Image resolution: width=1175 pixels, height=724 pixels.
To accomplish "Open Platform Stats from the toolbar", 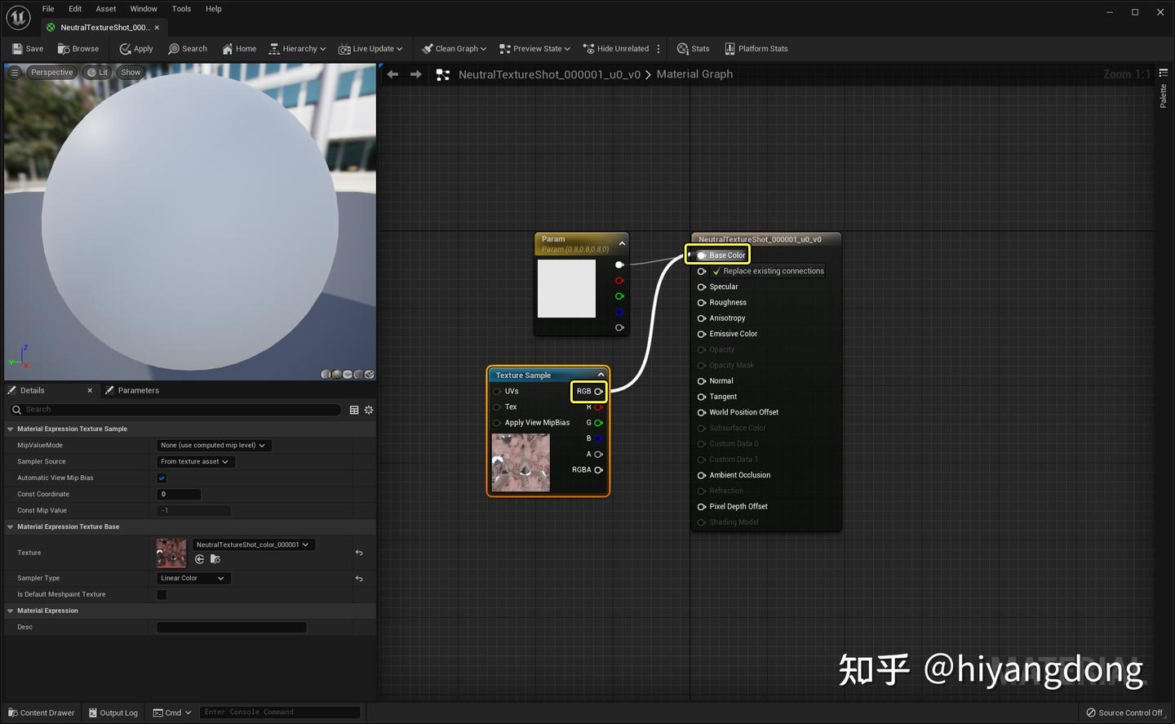I will (x=756, y=49).
